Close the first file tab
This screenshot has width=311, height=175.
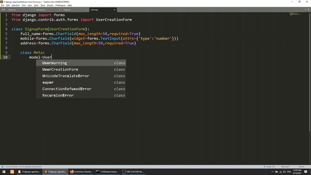[x=32, y=10]
